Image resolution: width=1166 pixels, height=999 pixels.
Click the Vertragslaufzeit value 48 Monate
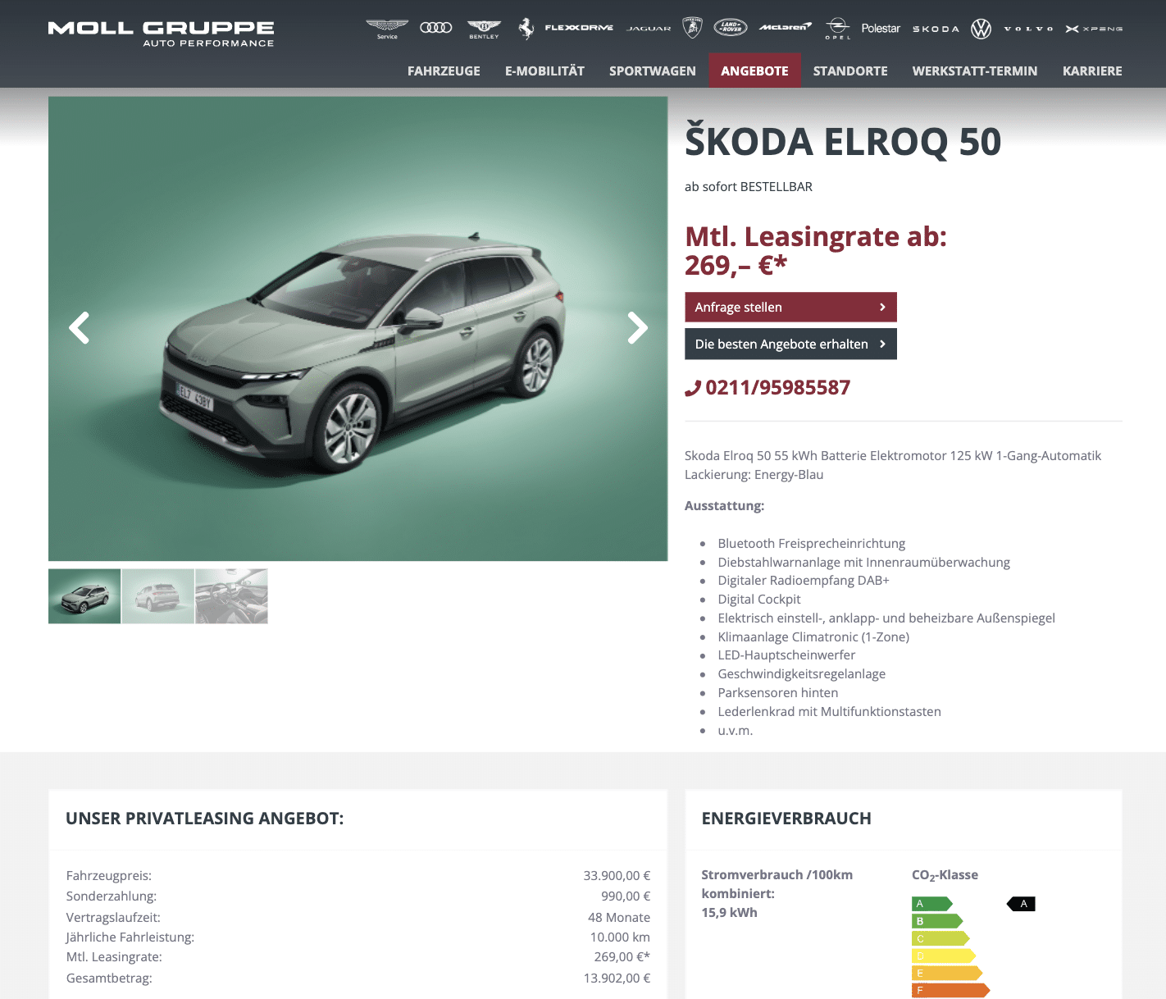point(619,917)
